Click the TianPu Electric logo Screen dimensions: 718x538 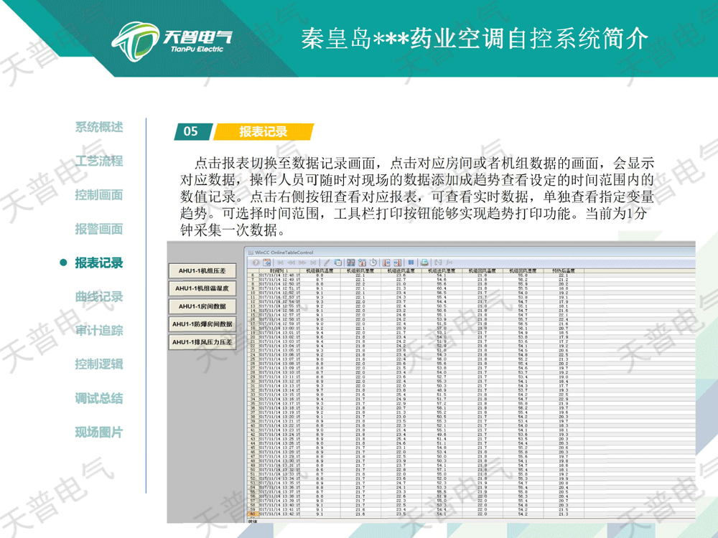point(172,41)
